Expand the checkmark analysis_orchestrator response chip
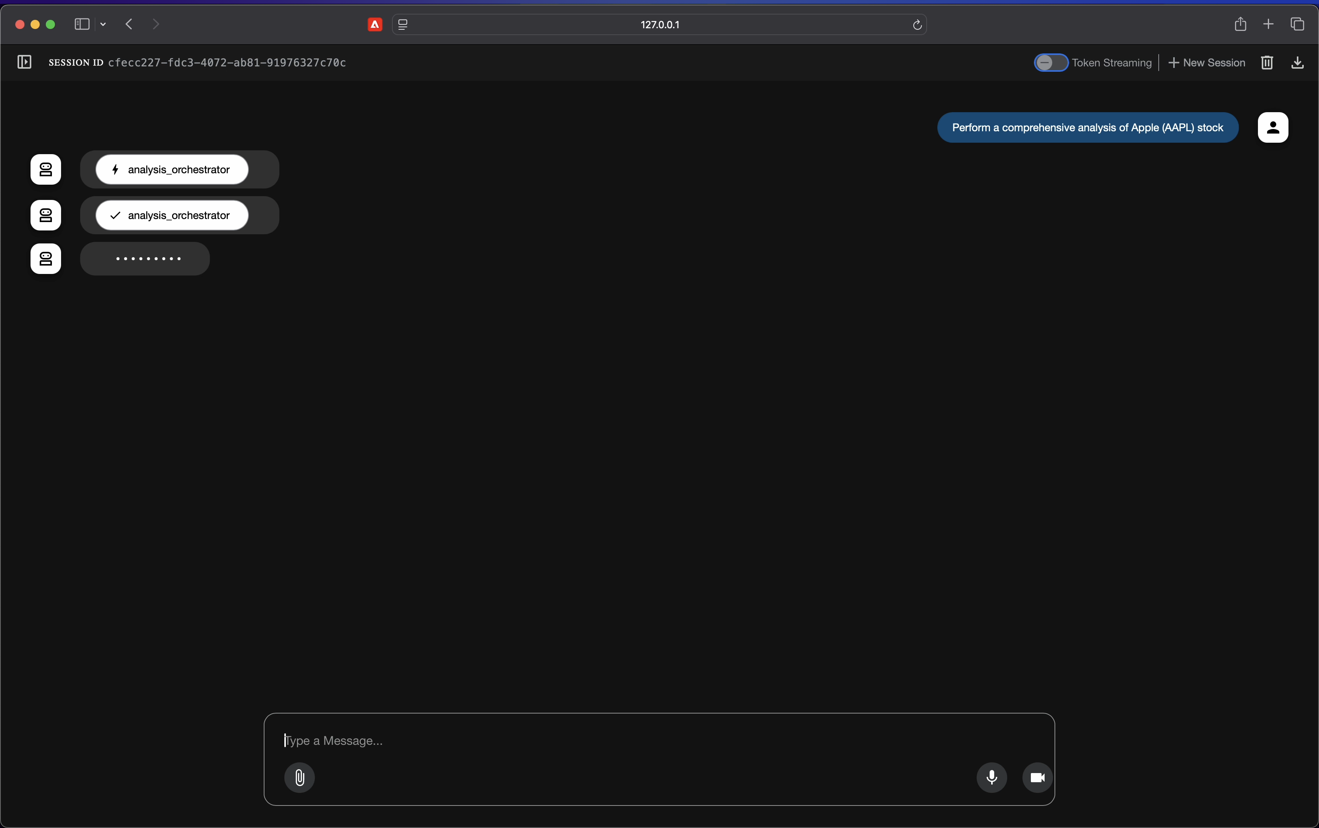 click(172, 216)
